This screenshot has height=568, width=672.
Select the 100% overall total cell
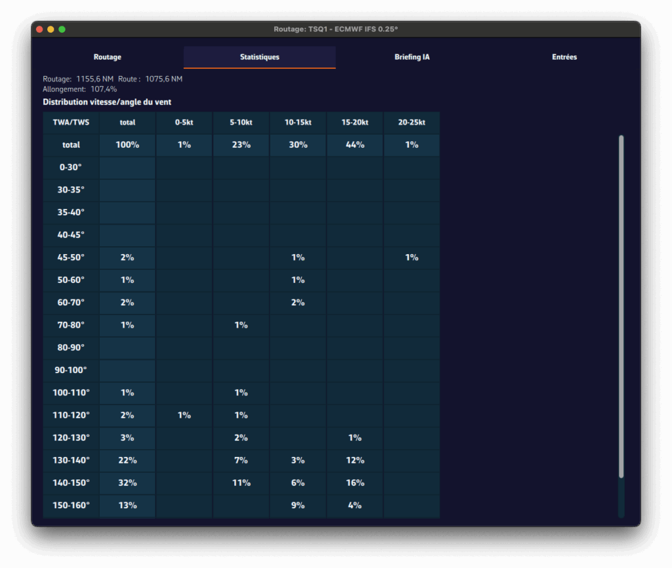(127, 144)
